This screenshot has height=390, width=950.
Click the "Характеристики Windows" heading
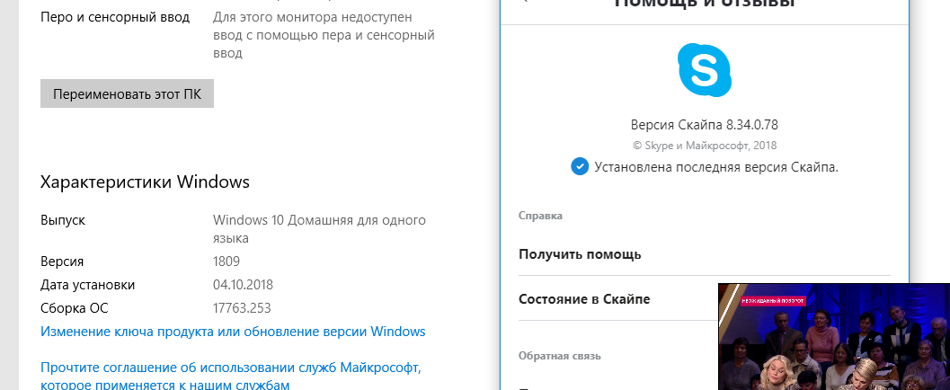(145, 182)
